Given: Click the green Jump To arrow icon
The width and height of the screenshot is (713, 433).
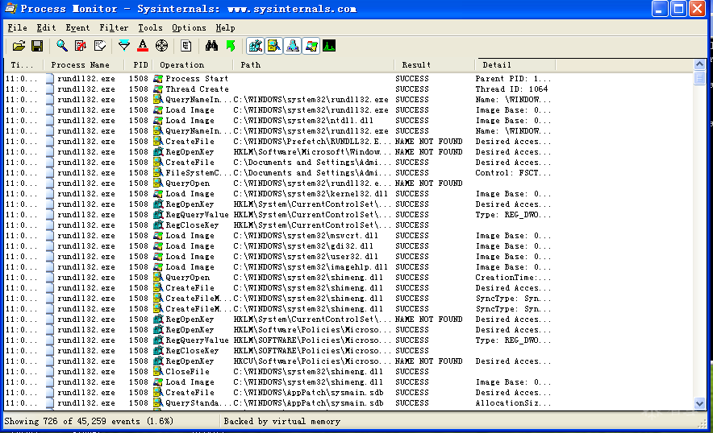Looking at the screenshot, I should tap(231, 46).
